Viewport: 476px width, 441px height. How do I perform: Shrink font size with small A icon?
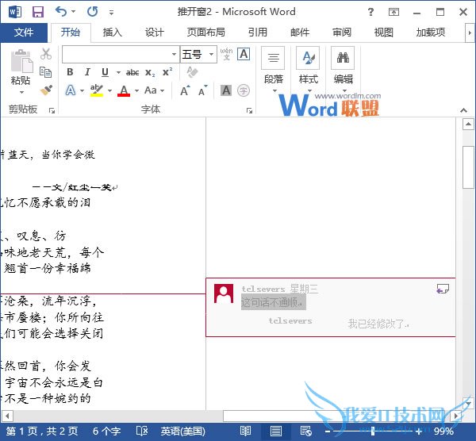(203, 90)
